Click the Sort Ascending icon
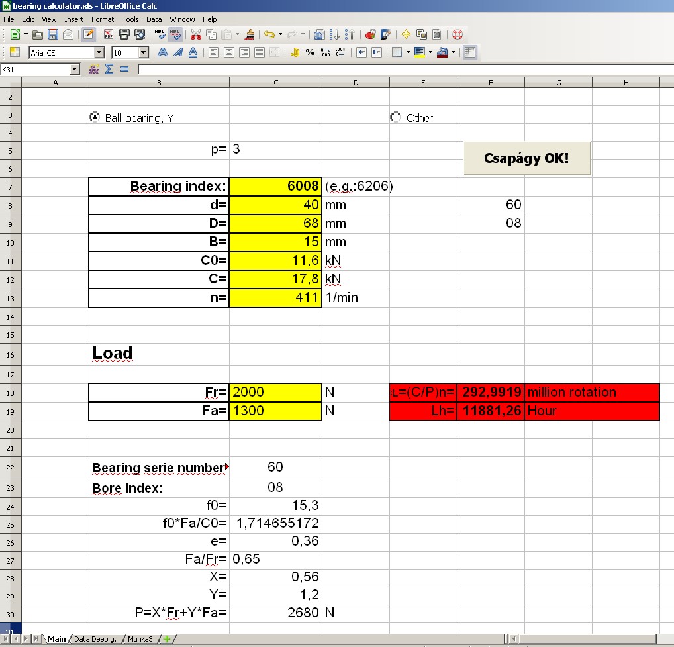 (335, 34)
